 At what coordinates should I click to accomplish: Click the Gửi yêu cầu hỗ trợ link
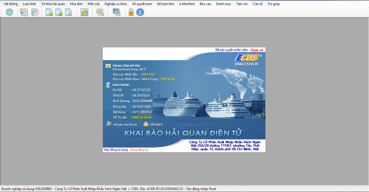pos(125,125)
